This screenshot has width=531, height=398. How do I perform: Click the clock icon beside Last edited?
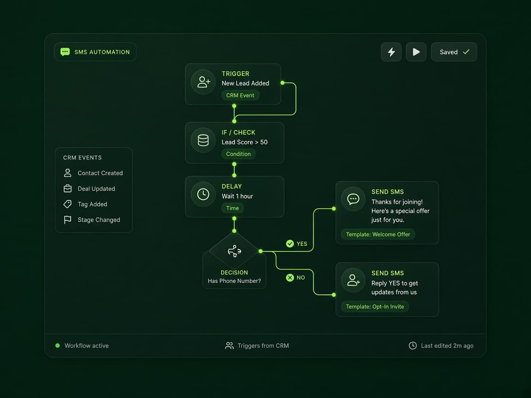413,345
